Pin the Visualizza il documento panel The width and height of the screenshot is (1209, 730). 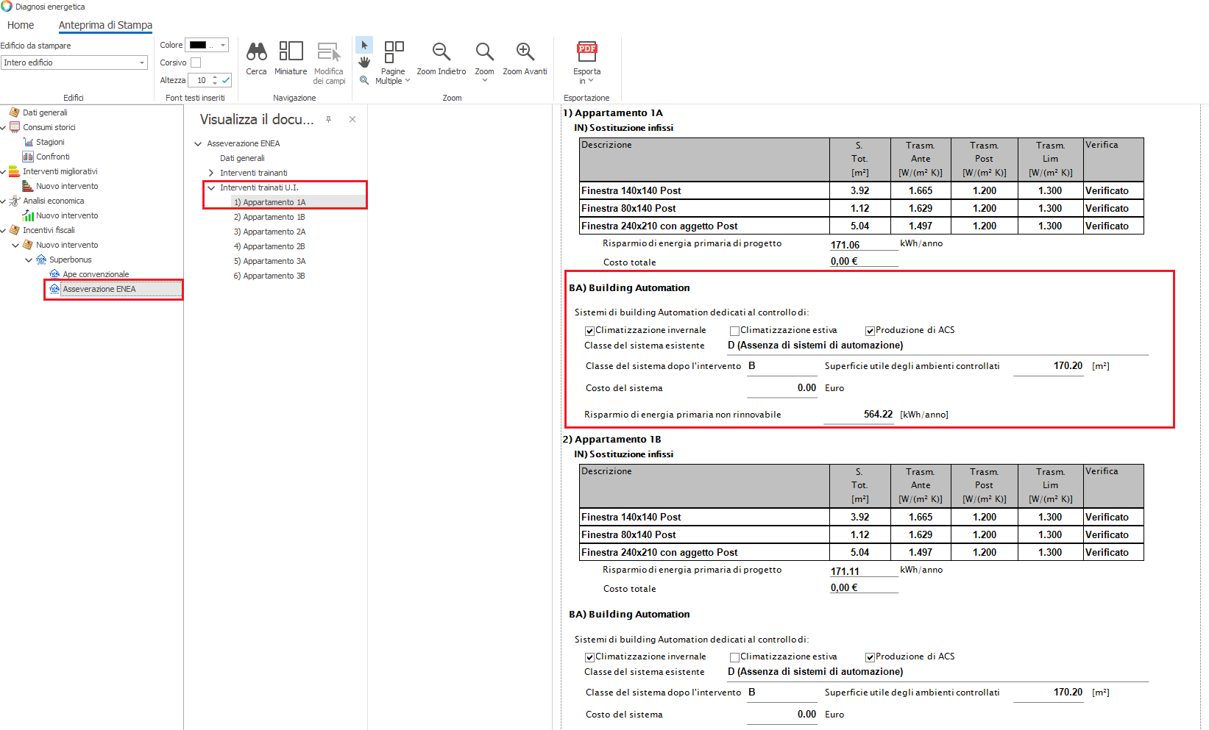(329, 119)
